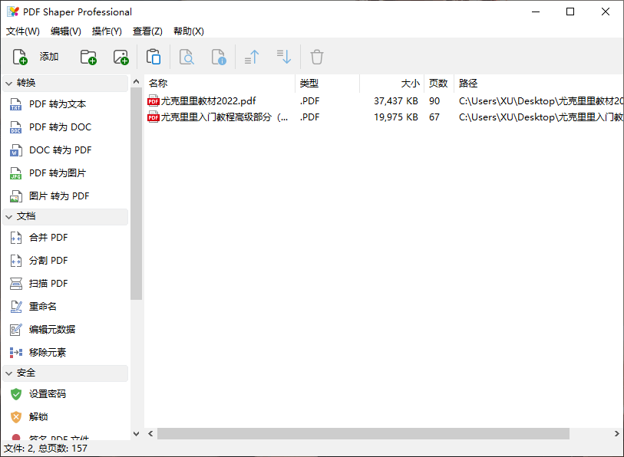Click the PDF icon of 尤克里里入门教程高级部分
The height and width of the screenshot is (457, 624).
[x=154, y=117]
